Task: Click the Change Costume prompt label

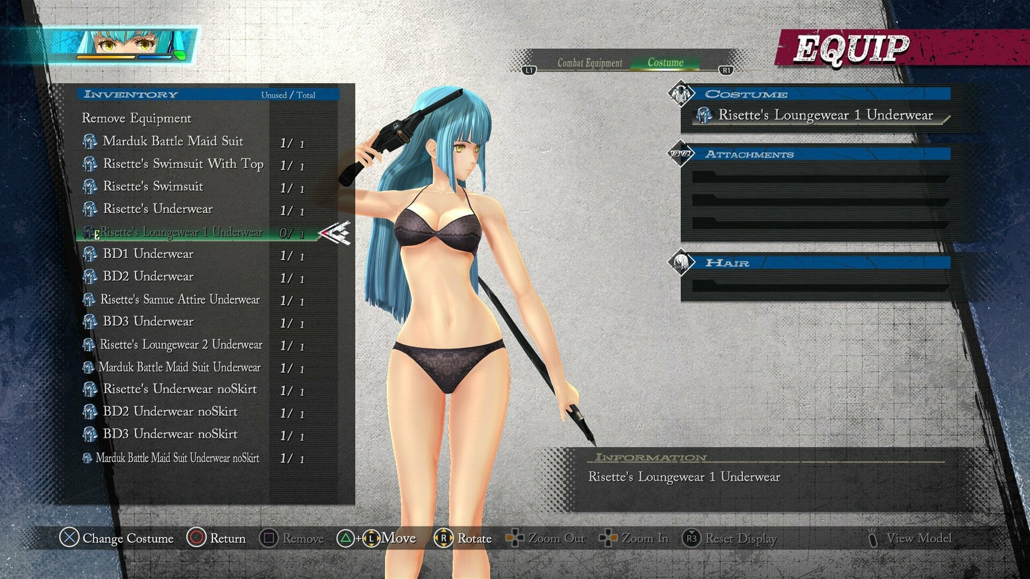Action: click(x=128, y=538)
